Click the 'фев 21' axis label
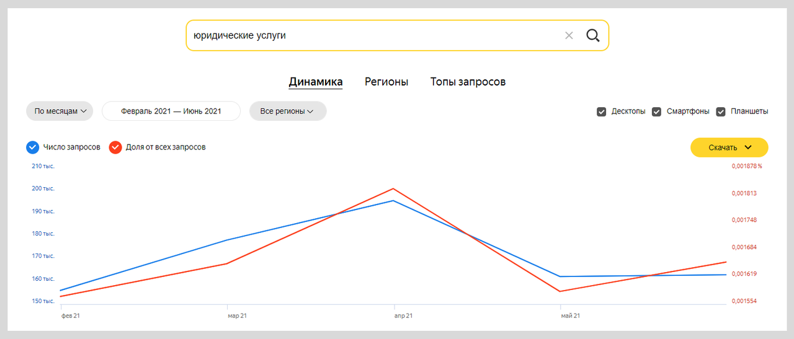Image resolution: width=794 pixels, height=339 pixels. coord(71,315)
